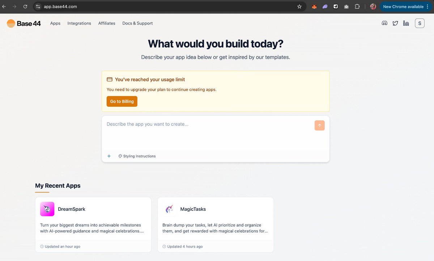Open the Apps menu item
Viewport: 434px width, 261px height.
click(55, 23)
